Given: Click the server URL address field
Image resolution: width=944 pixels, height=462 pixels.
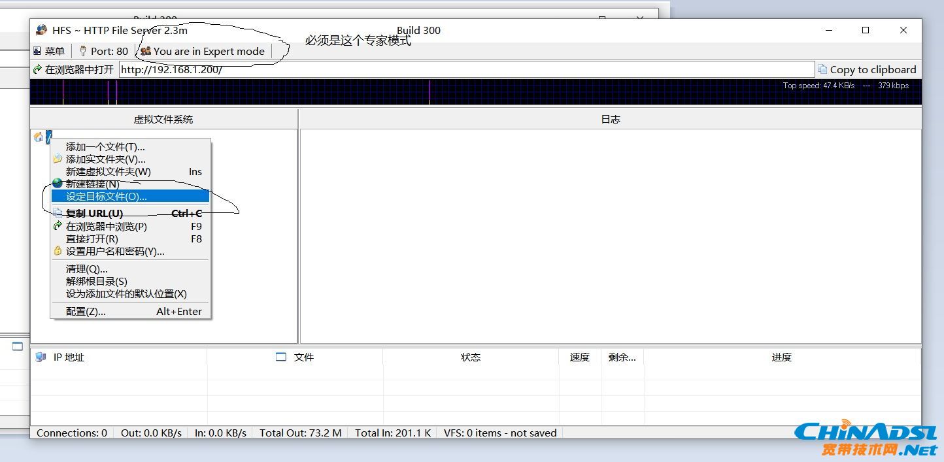Looking at the screenshot, I should (x=465, y=69).
